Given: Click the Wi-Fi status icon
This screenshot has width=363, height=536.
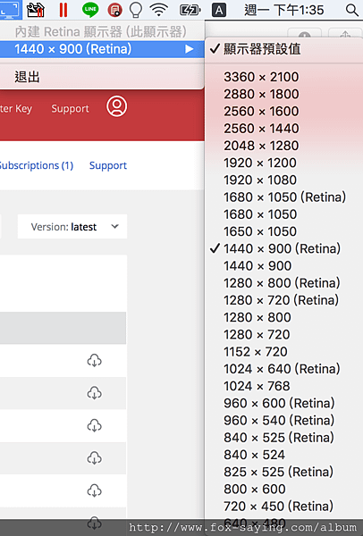Looking at the screenshot, I should tap(159, 10).
